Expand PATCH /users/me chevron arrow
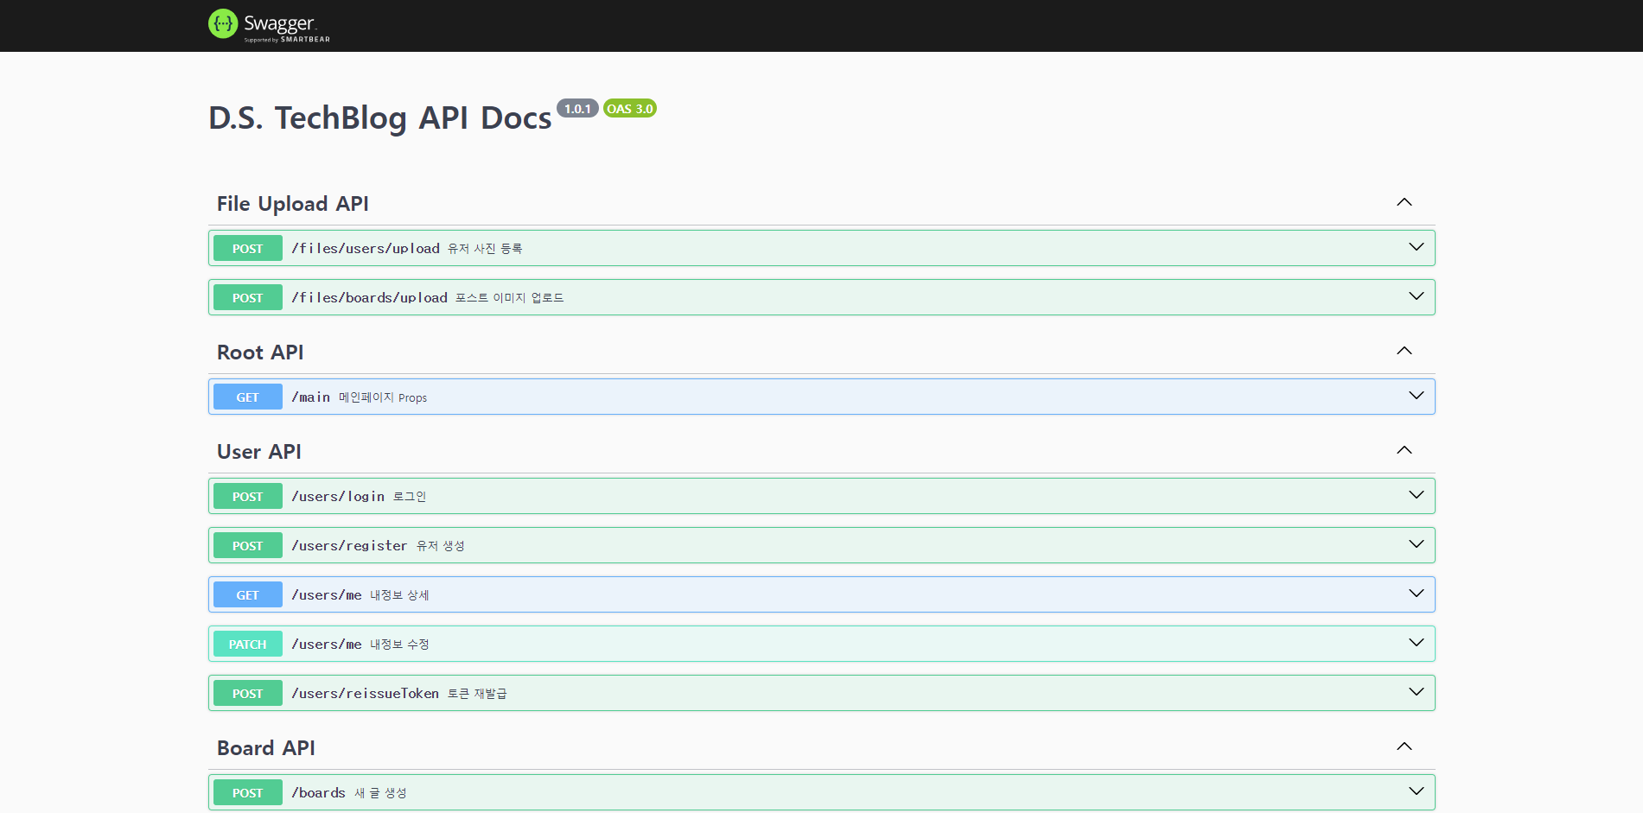The height and width of the screenshot is (813, 1643). pos(1416,644)
